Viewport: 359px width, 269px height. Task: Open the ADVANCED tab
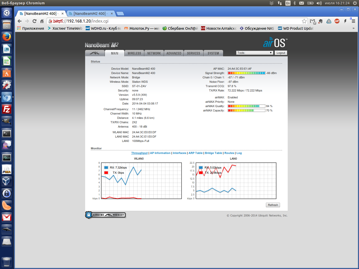click(x=174, y=53)
